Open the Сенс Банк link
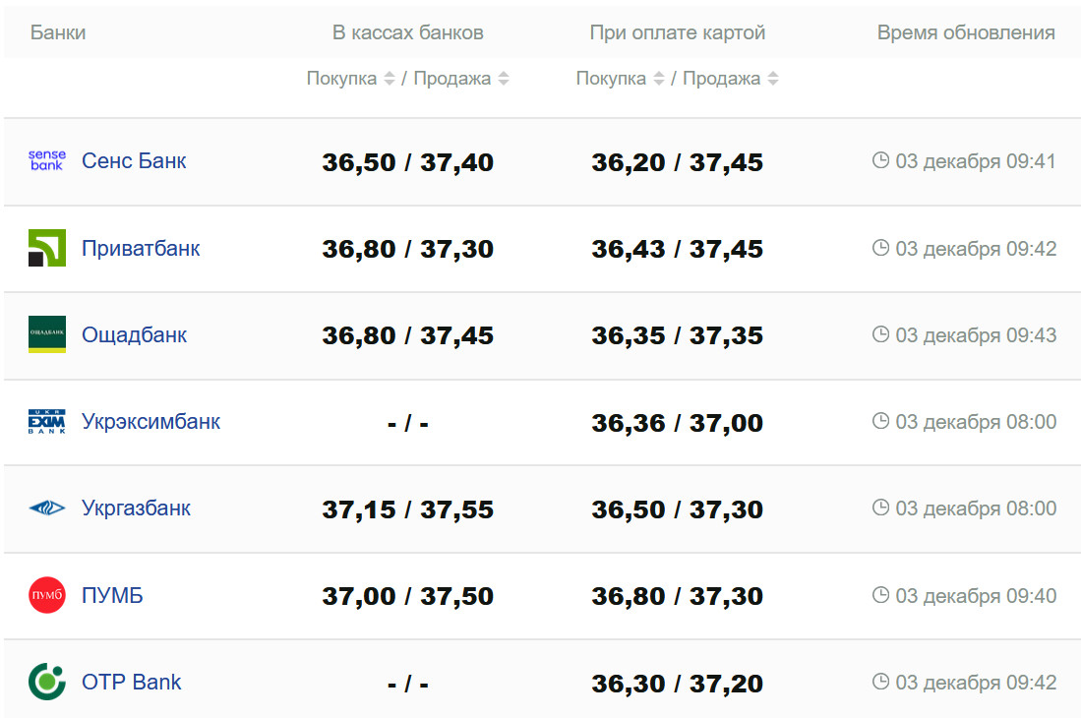Image resolution: width=1081 pixels, height=718 pixels. tap(134, 161)
